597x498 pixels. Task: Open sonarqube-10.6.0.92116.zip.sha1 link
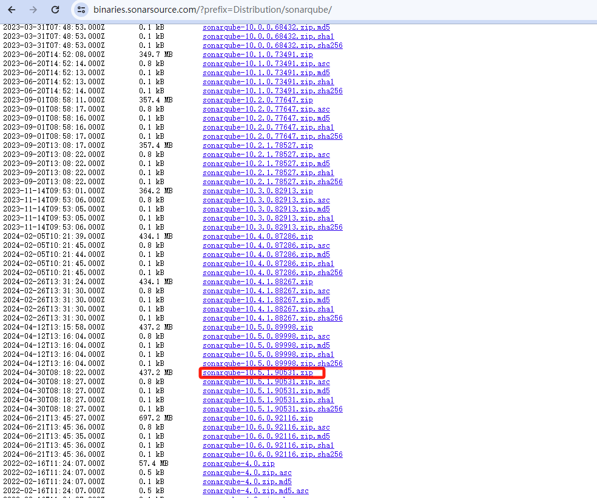click(x=268, y=445)
